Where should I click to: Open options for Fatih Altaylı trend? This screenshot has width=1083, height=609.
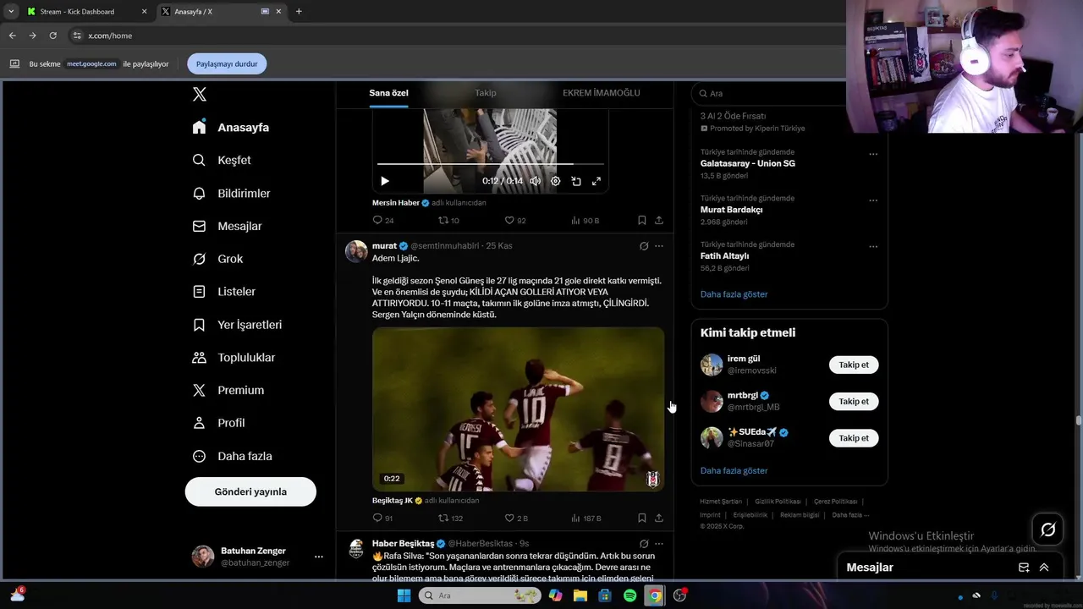coord(873,247)
